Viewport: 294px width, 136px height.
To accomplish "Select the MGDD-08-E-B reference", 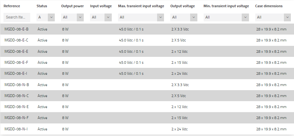I will coord(17,29).
